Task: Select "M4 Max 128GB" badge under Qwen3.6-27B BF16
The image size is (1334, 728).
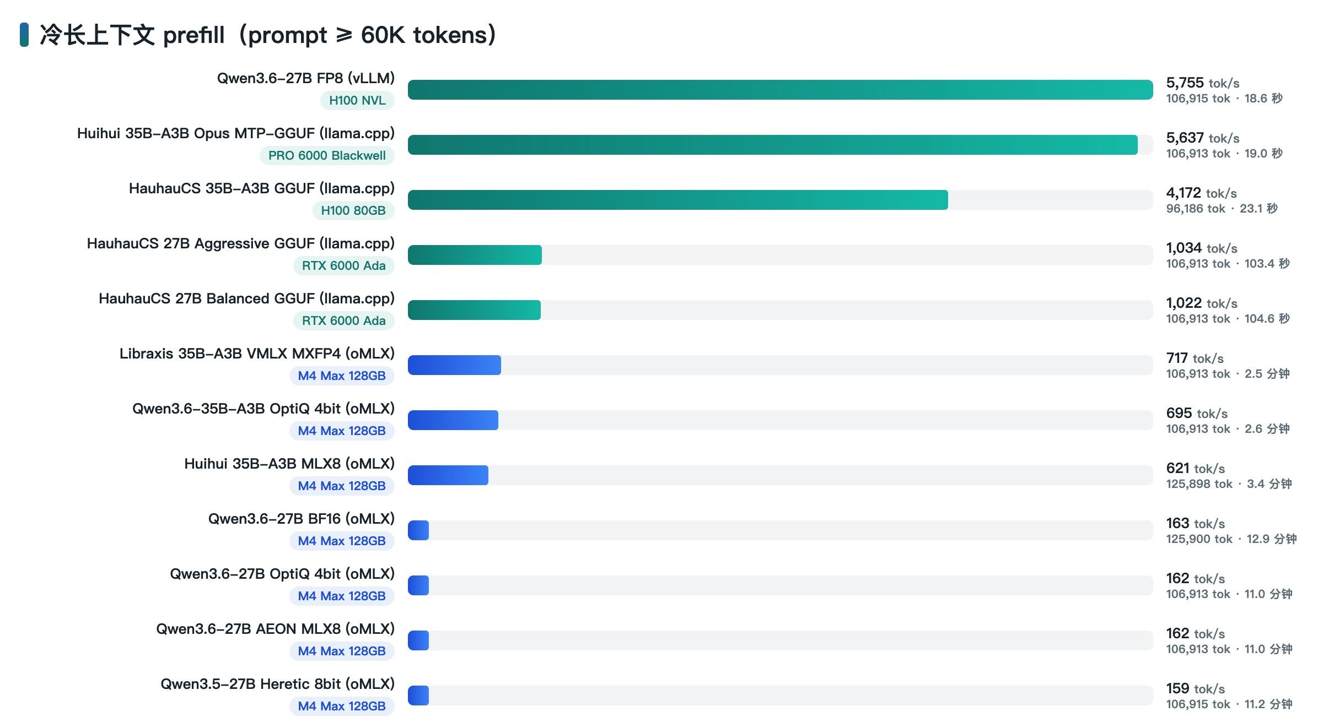Action: (x=342, y=541)
